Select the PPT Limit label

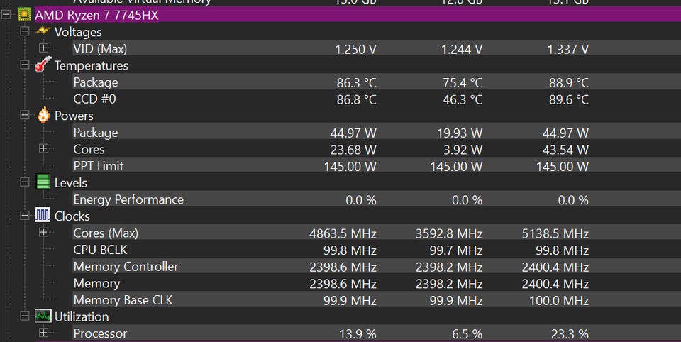(99, 166)
